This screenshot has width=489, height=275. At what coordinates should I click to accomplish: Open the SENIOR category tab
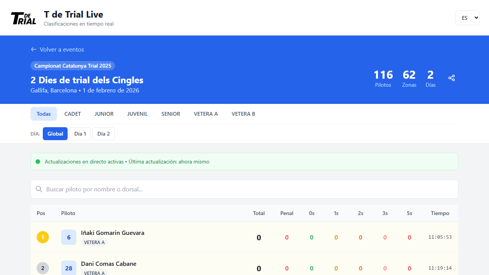(x=171, y=114)
